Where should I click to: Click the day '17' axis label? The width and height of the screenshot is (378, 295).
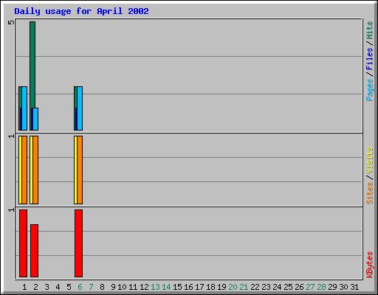pyautogui.click(x=199, y=287)
